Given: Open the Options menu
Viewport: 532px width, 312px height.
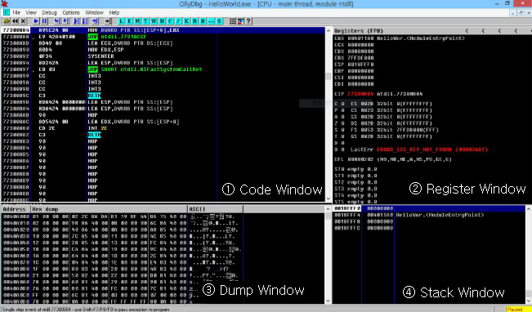Looking at the screenshot, I should click(71, 12).
